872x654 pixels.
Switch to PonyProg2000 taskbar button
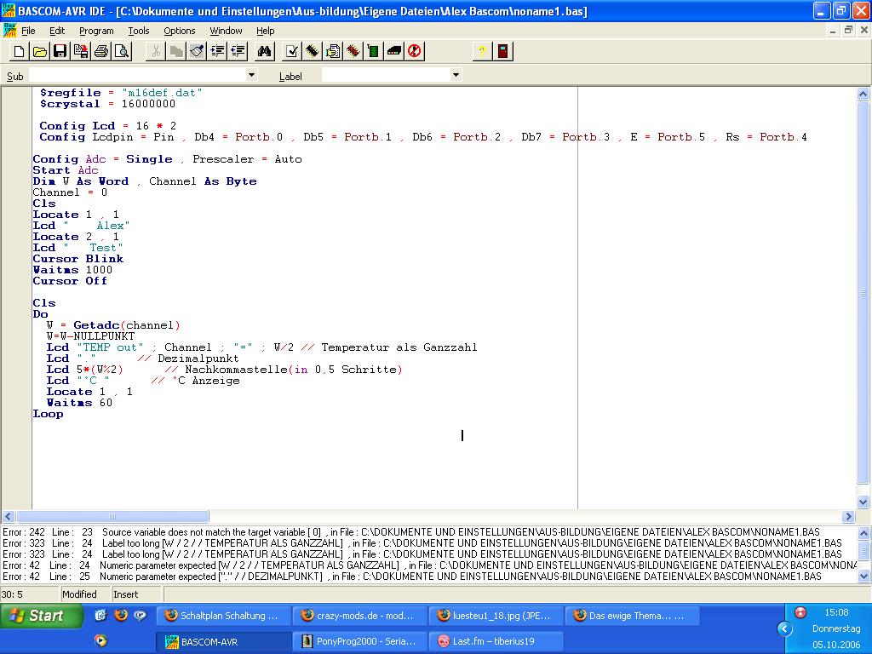(359, 641)
